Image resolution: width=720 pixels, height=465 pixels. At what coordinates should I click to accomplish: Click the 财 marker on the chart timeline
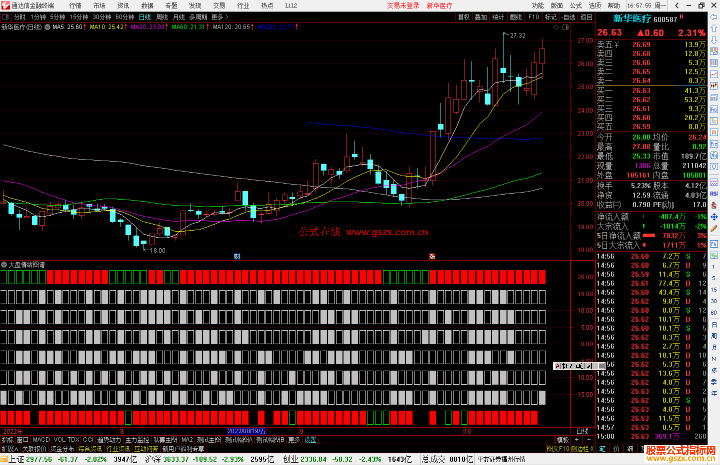237,256
